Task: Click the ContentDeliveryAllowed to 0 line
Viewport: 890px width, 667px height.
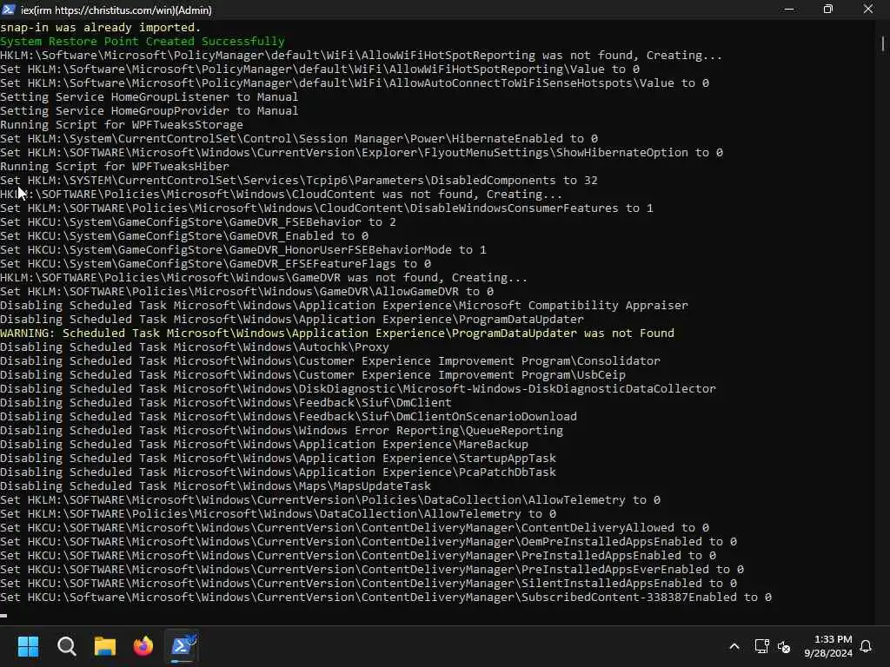Action: click(355, 527)
